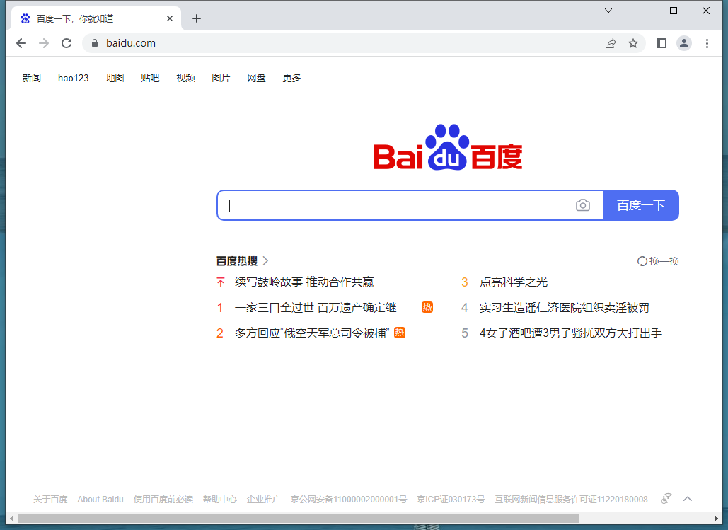Screen dimensions: 728x530
Task: Open the tab search chevron in title bar
Action: 608,11
